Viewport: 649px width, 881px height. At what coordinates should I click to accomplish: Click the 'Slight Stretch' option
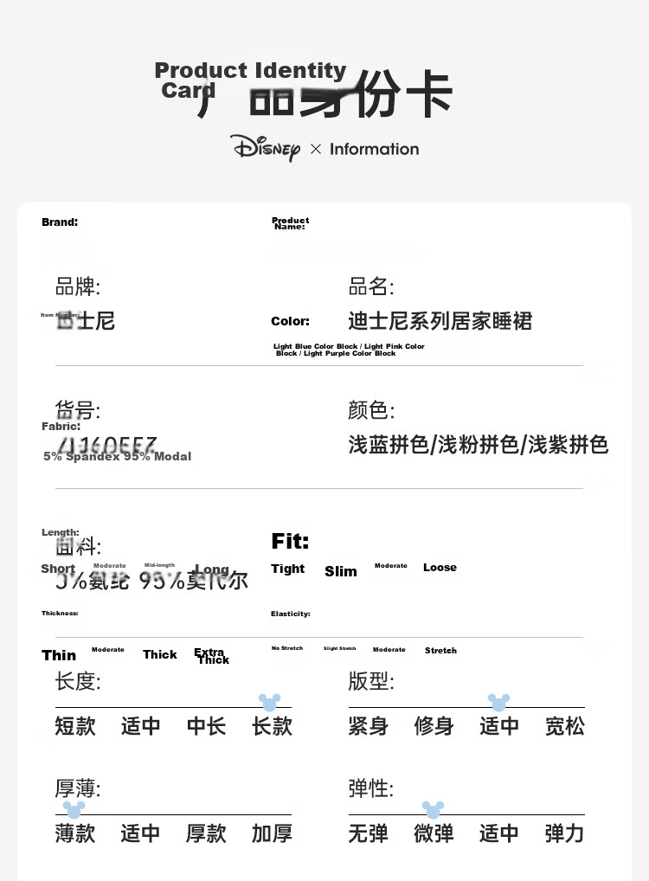(x=339, y=648)
